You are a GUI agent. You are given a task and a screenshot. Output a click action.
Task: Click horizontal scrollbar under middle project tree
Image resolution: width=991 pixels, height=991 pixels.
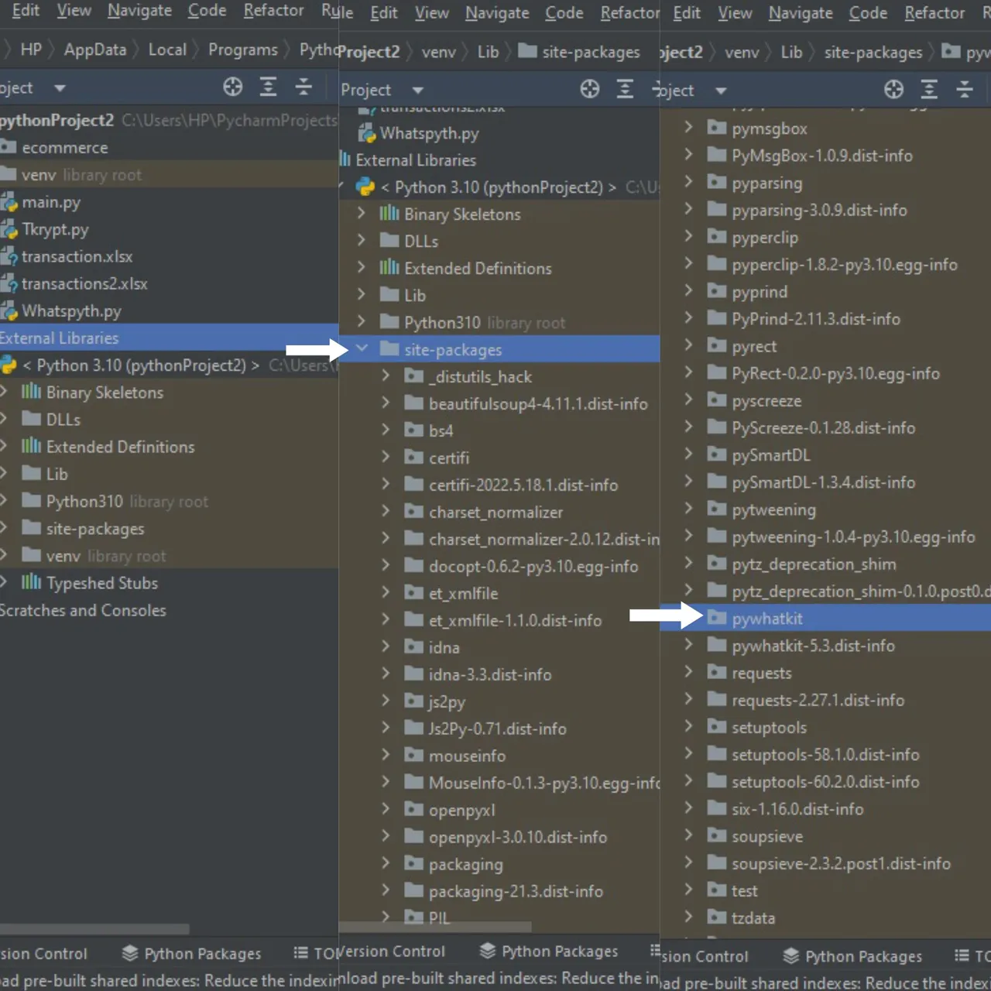(x=435, y=926)
